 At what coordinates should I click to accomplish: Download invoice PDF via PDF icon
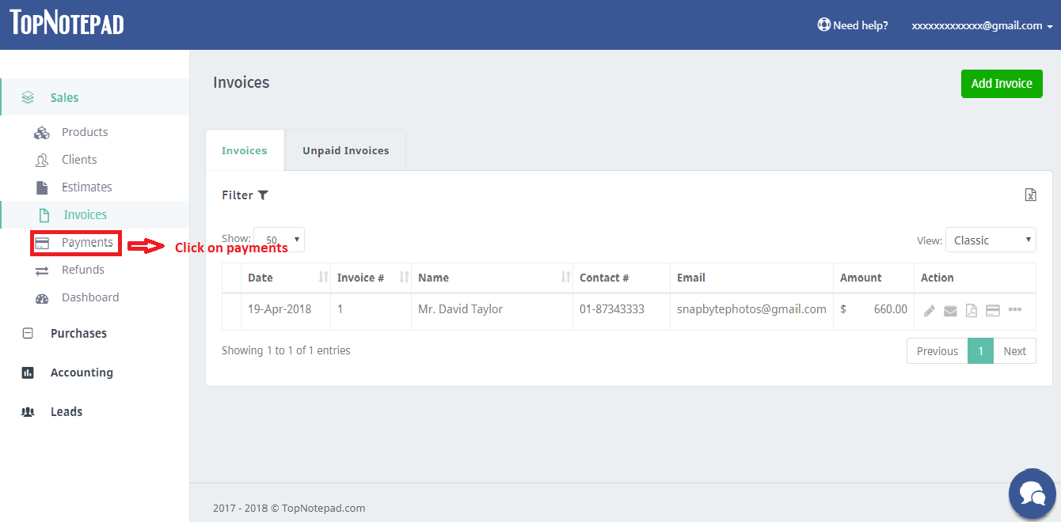pos(972,311)
